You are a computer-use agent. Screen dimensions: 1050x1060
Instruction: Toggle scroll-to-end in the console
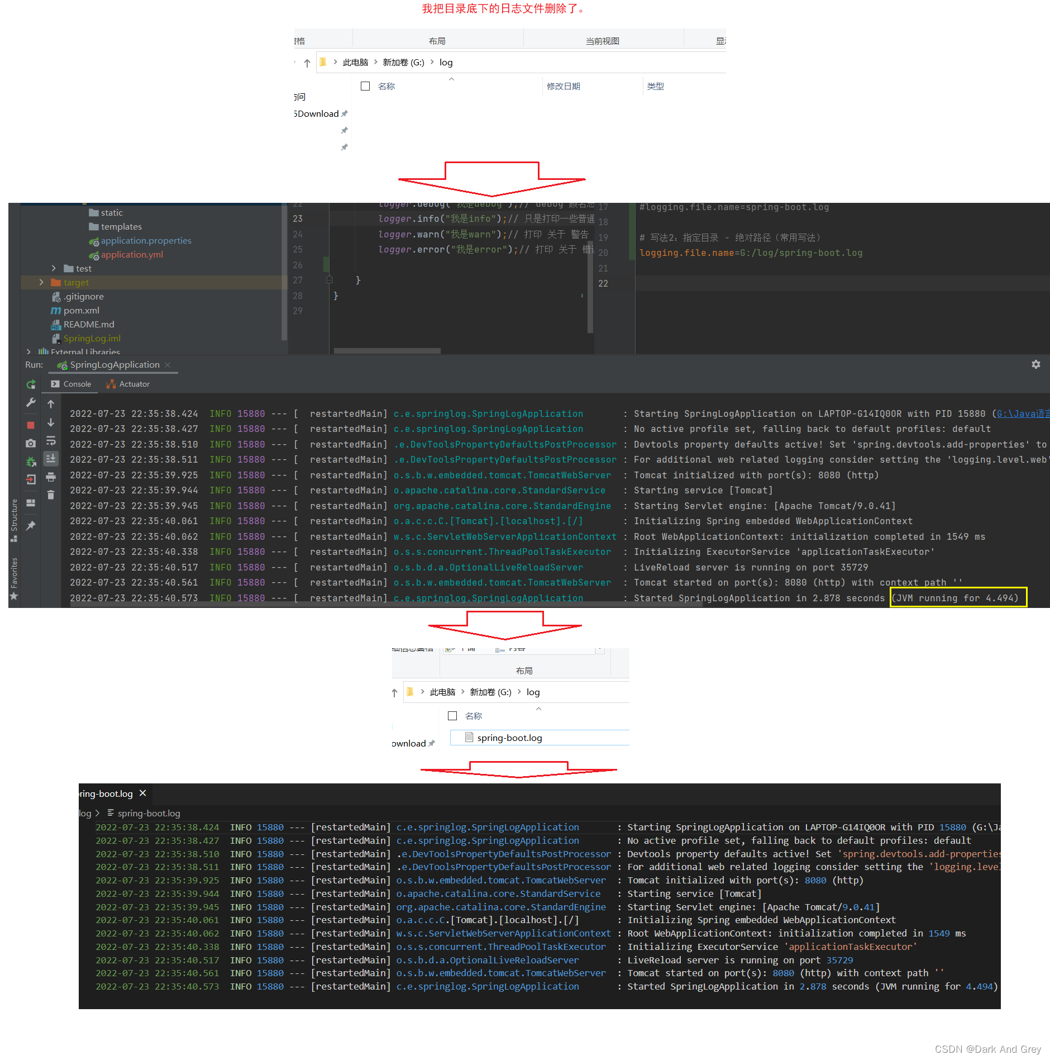coord(51,459)
